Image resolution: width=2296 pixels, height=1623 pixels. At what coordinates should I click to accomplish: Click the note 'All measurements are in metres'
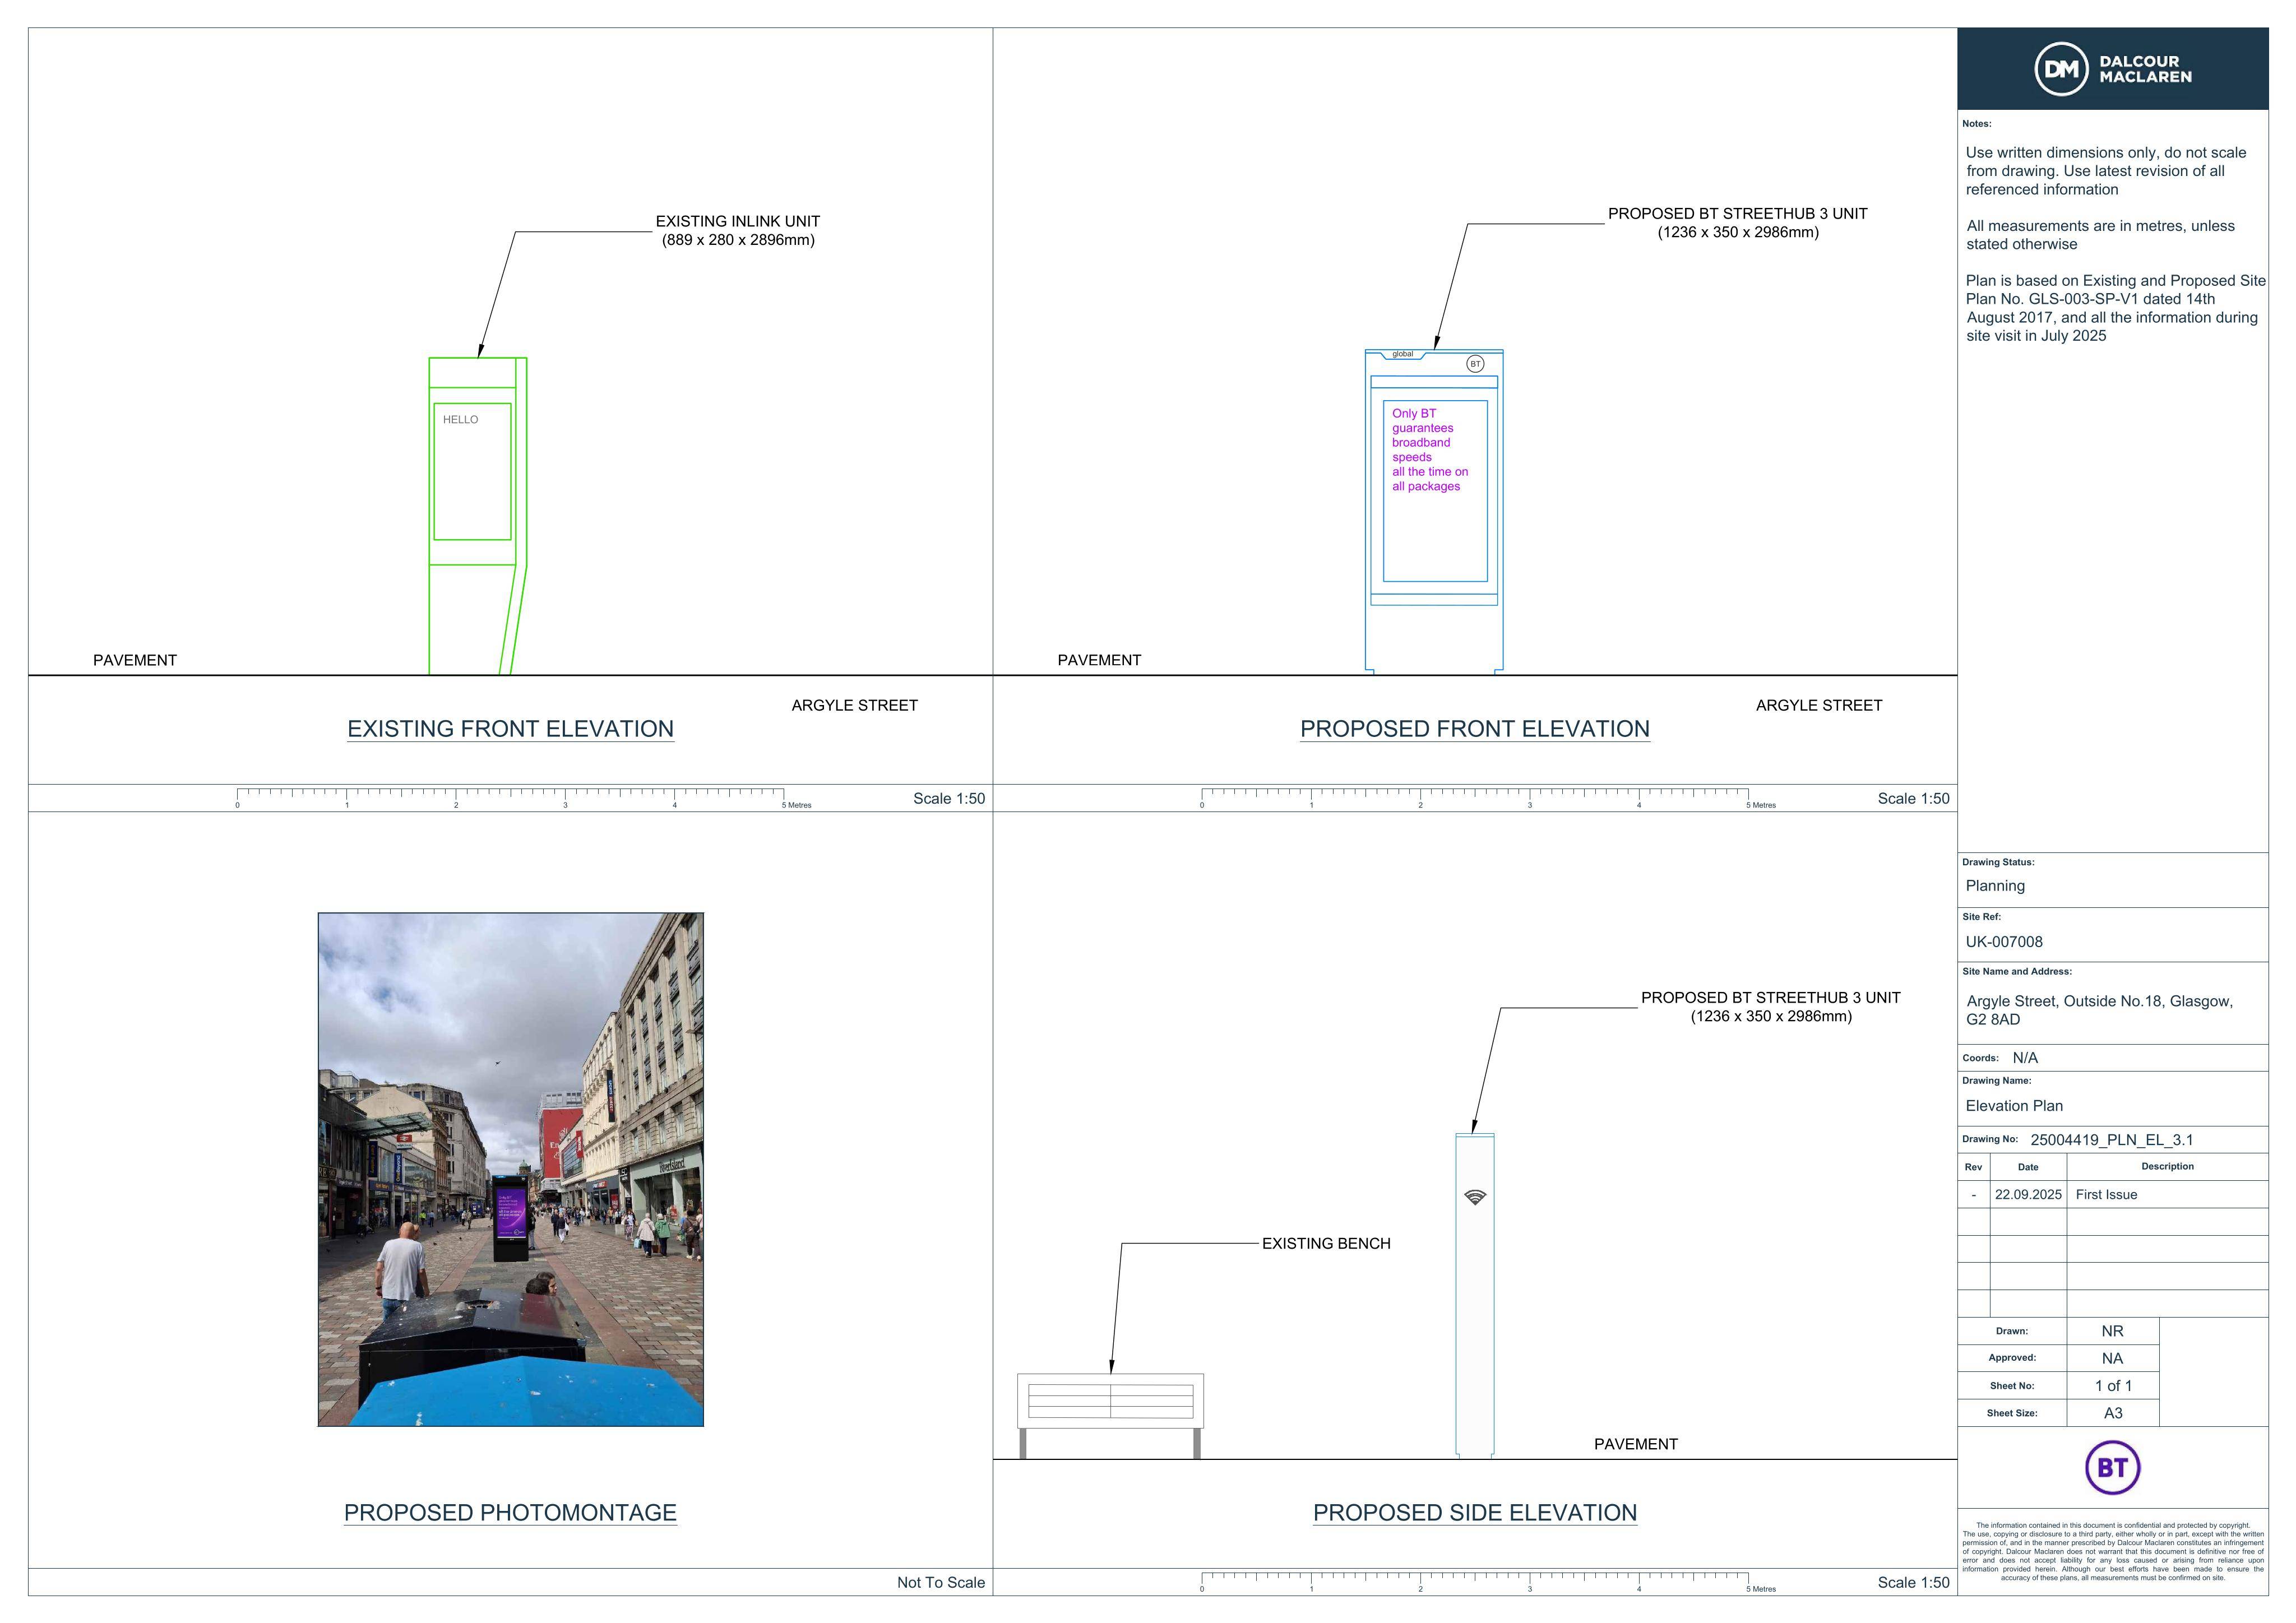tap(2100, 235)
